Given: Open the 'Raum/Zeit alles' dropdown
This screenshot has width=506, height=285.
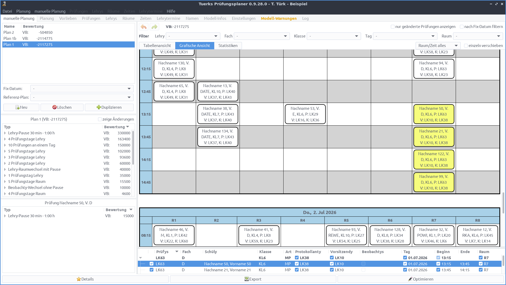Looking at the screenshot, I should [x=438, y=46].
